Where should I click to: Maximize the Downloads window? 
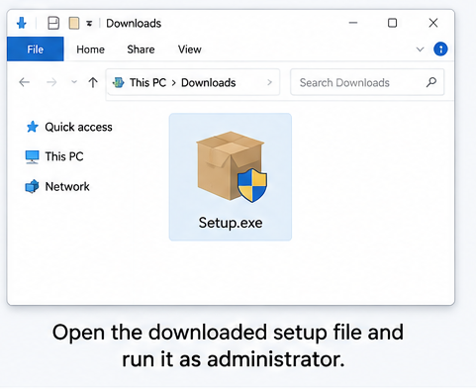coord(393,23)
